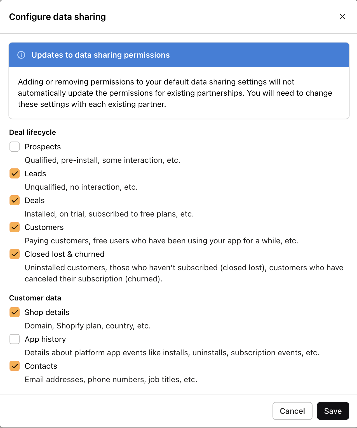Enable the App history checkbox
357x428 pixels.
(x=14, y=339)
